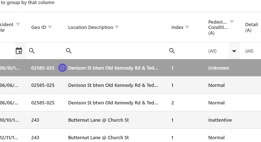Click the Geo ID search magnifier icon

point(32,51)
